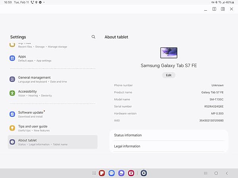Tap the IMEI number value
Viewport: 238px width, 178px height.
point(211,121)
